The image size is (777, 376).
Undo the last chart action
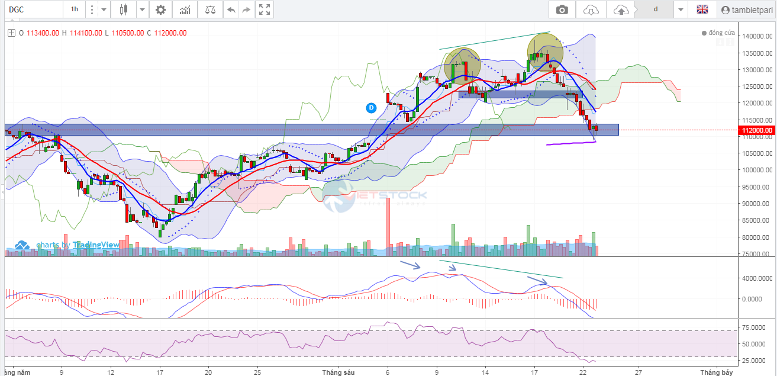[231, 9]
